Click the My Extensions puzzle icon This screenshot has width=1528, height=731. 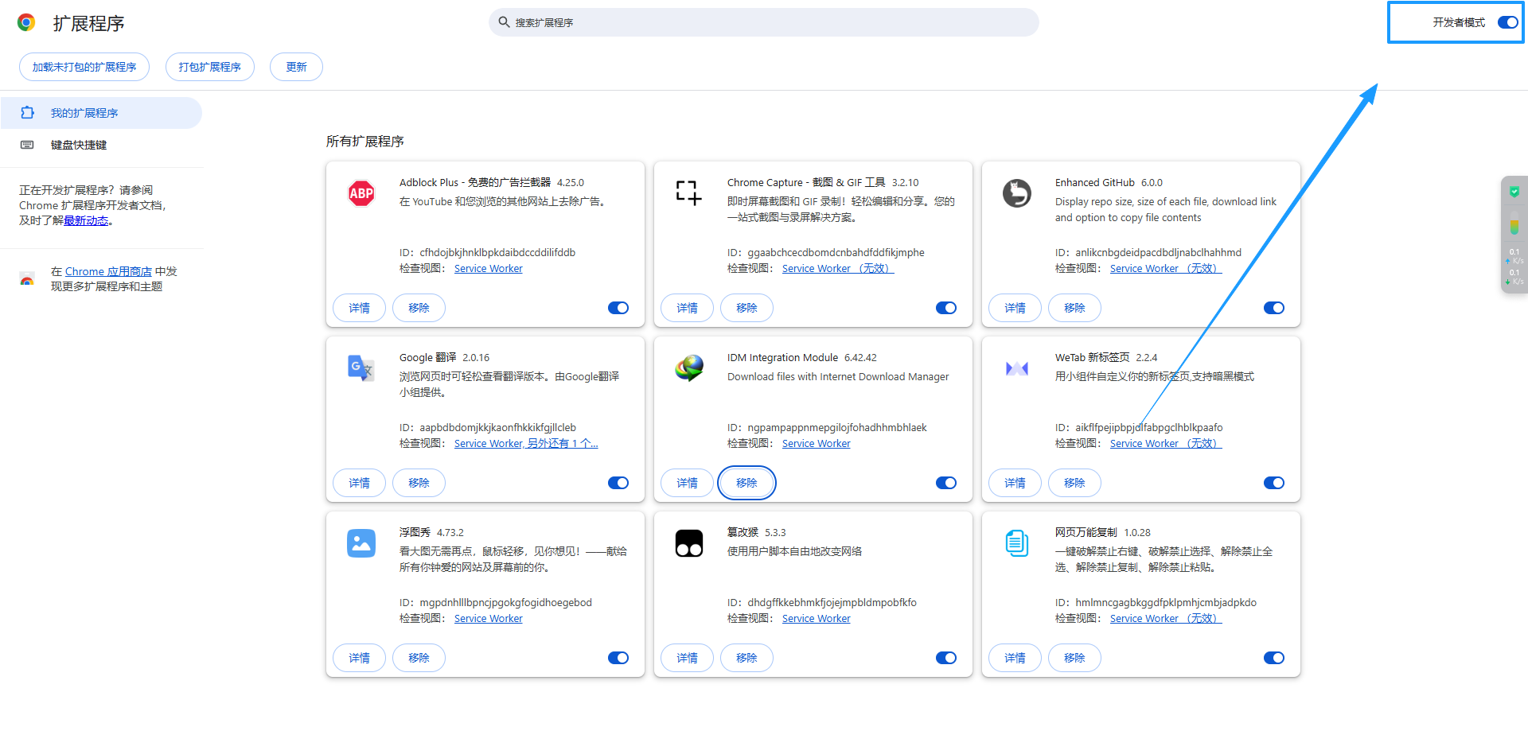point(27,113)
